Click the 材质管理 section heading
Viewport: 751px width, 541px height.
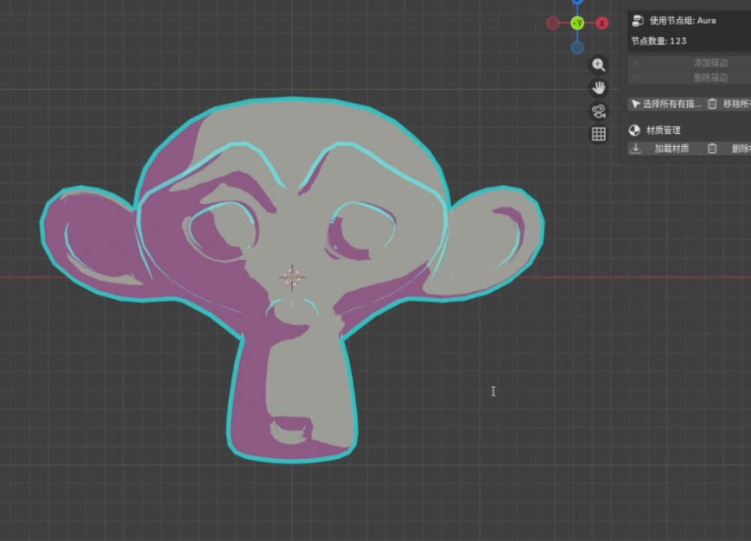pos(664,130)
